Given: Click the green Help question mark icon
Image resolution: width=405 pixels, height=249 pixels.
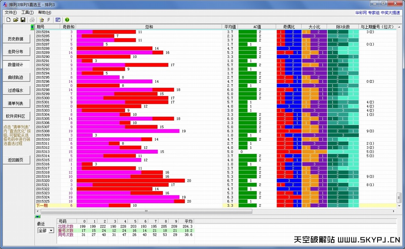Looking at the screenshot, I should [67, 20].
